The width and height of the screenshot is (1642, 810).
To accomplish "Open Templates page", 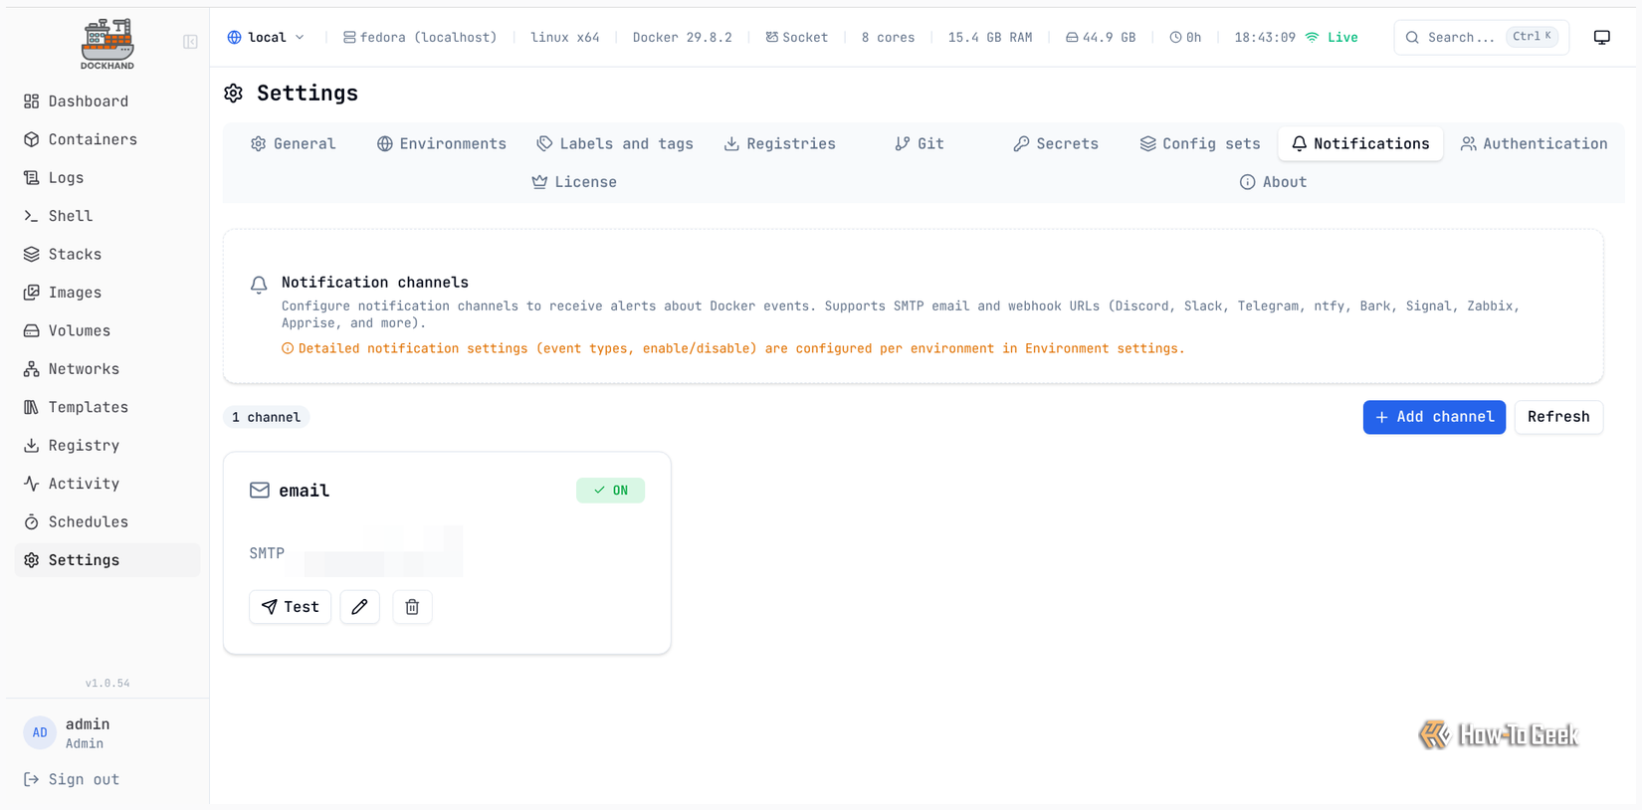I will pyautogui.click(x=106, y=407).
